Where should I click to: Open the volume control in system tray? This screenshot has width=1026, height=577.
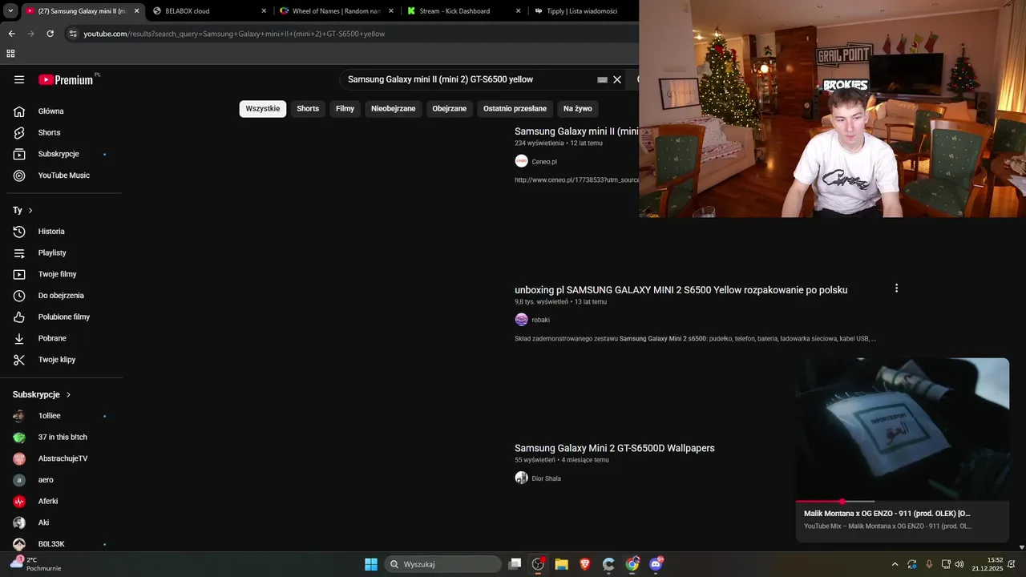click(x=959, y=564)
